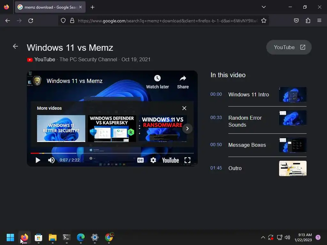This screenshot has height=245, width=327.
Task: Reload the page with the refresh icon
Action: (x=31, y=21)
